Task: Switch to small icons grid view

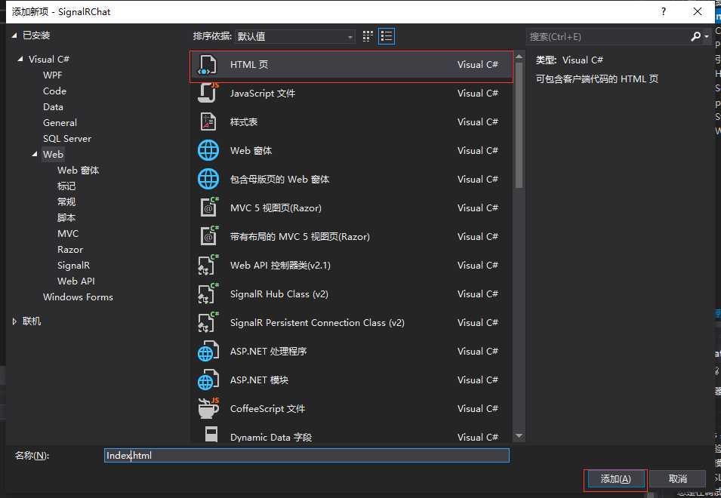Action: [368, 36]
